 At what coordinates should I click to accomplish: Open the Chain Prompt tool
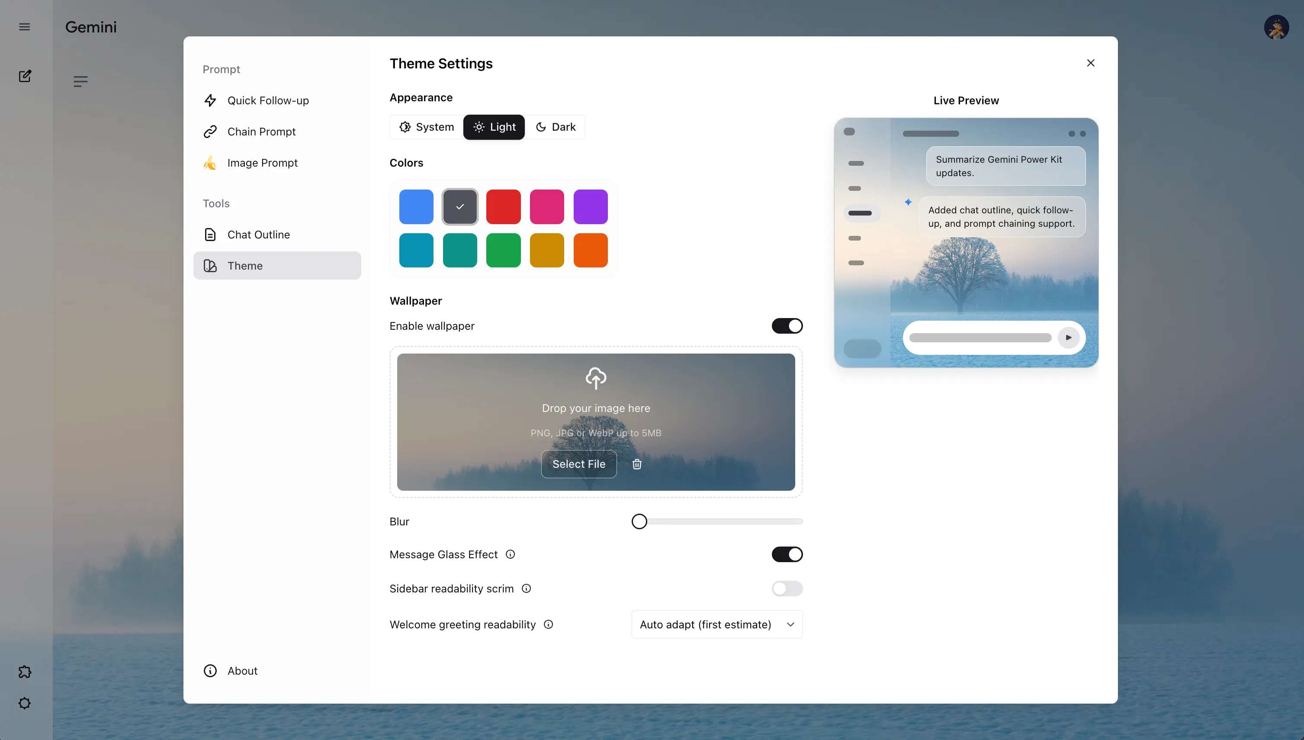click(261, 131)
